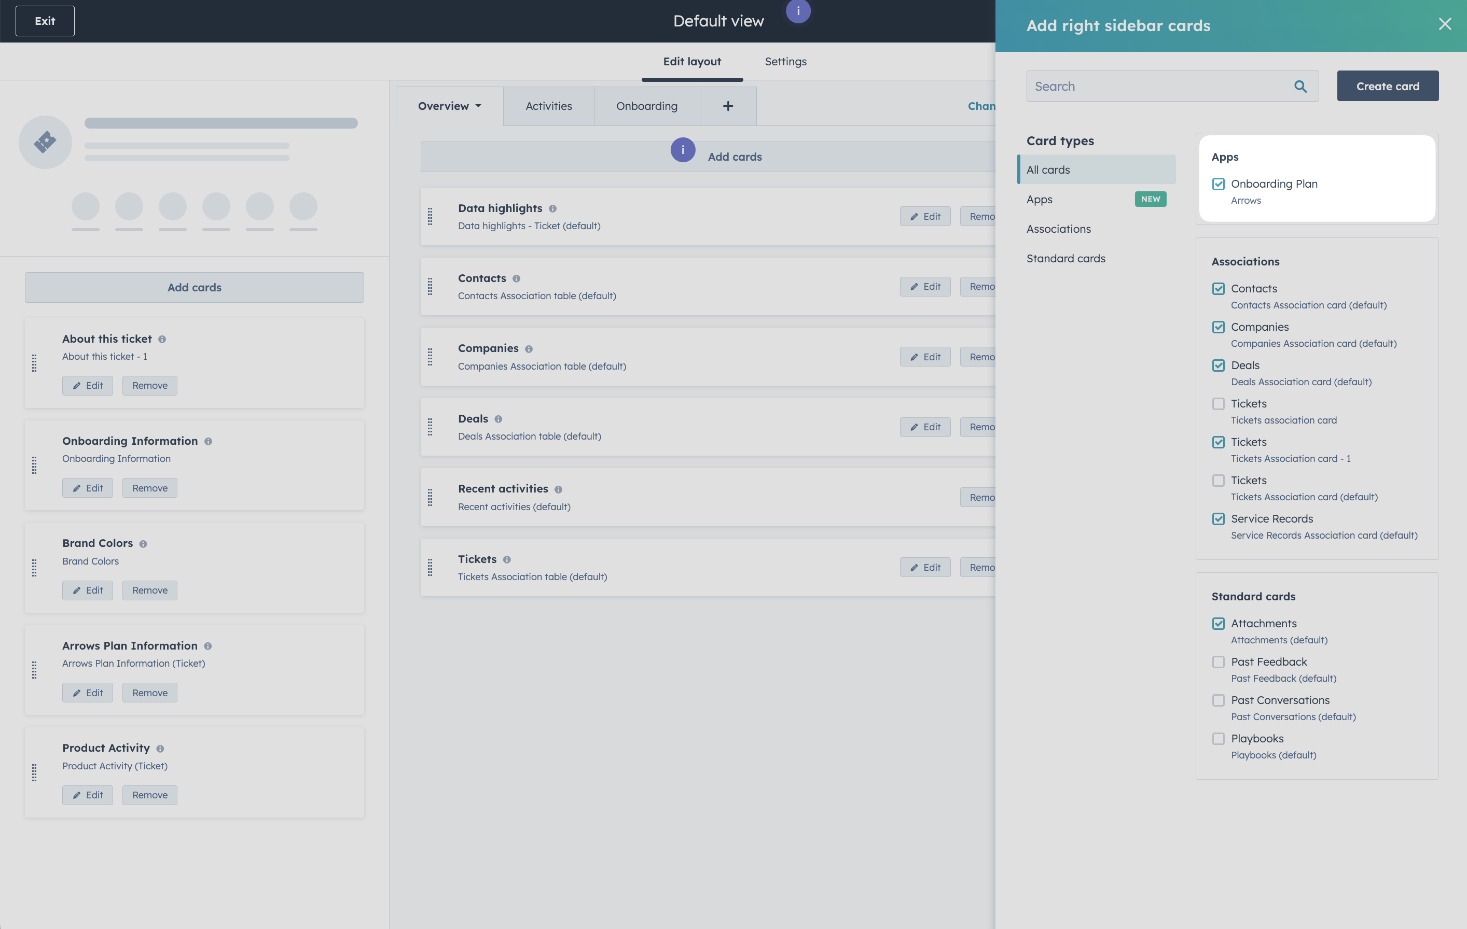Uncheck the Onboarding Plan checkbox
This screenshot has width=1467, height=929.
pyautogui.click(x=1218, y=184)
